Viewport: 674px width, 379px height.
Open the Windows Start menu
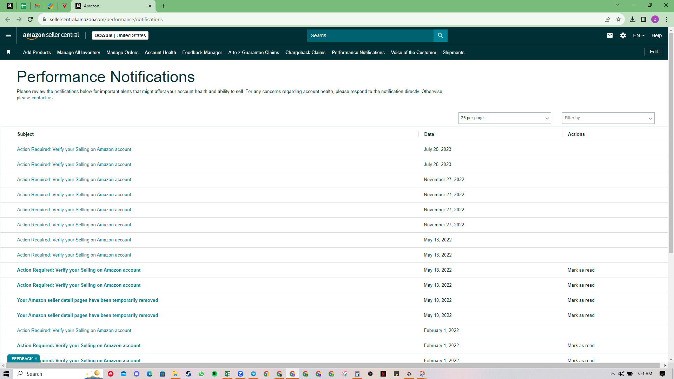[6, 374]
